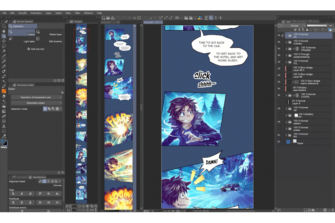Open the Normal blending mode dropdown

(296, 25)
